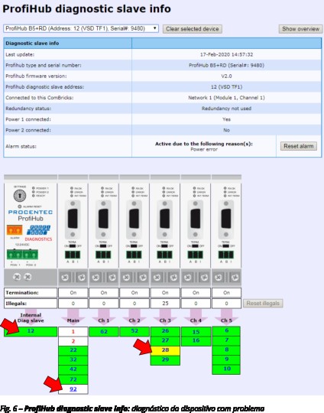The image size is (324, 413).
Task: Select station 29 cell under Ch 3
Action: coord(165,359)
